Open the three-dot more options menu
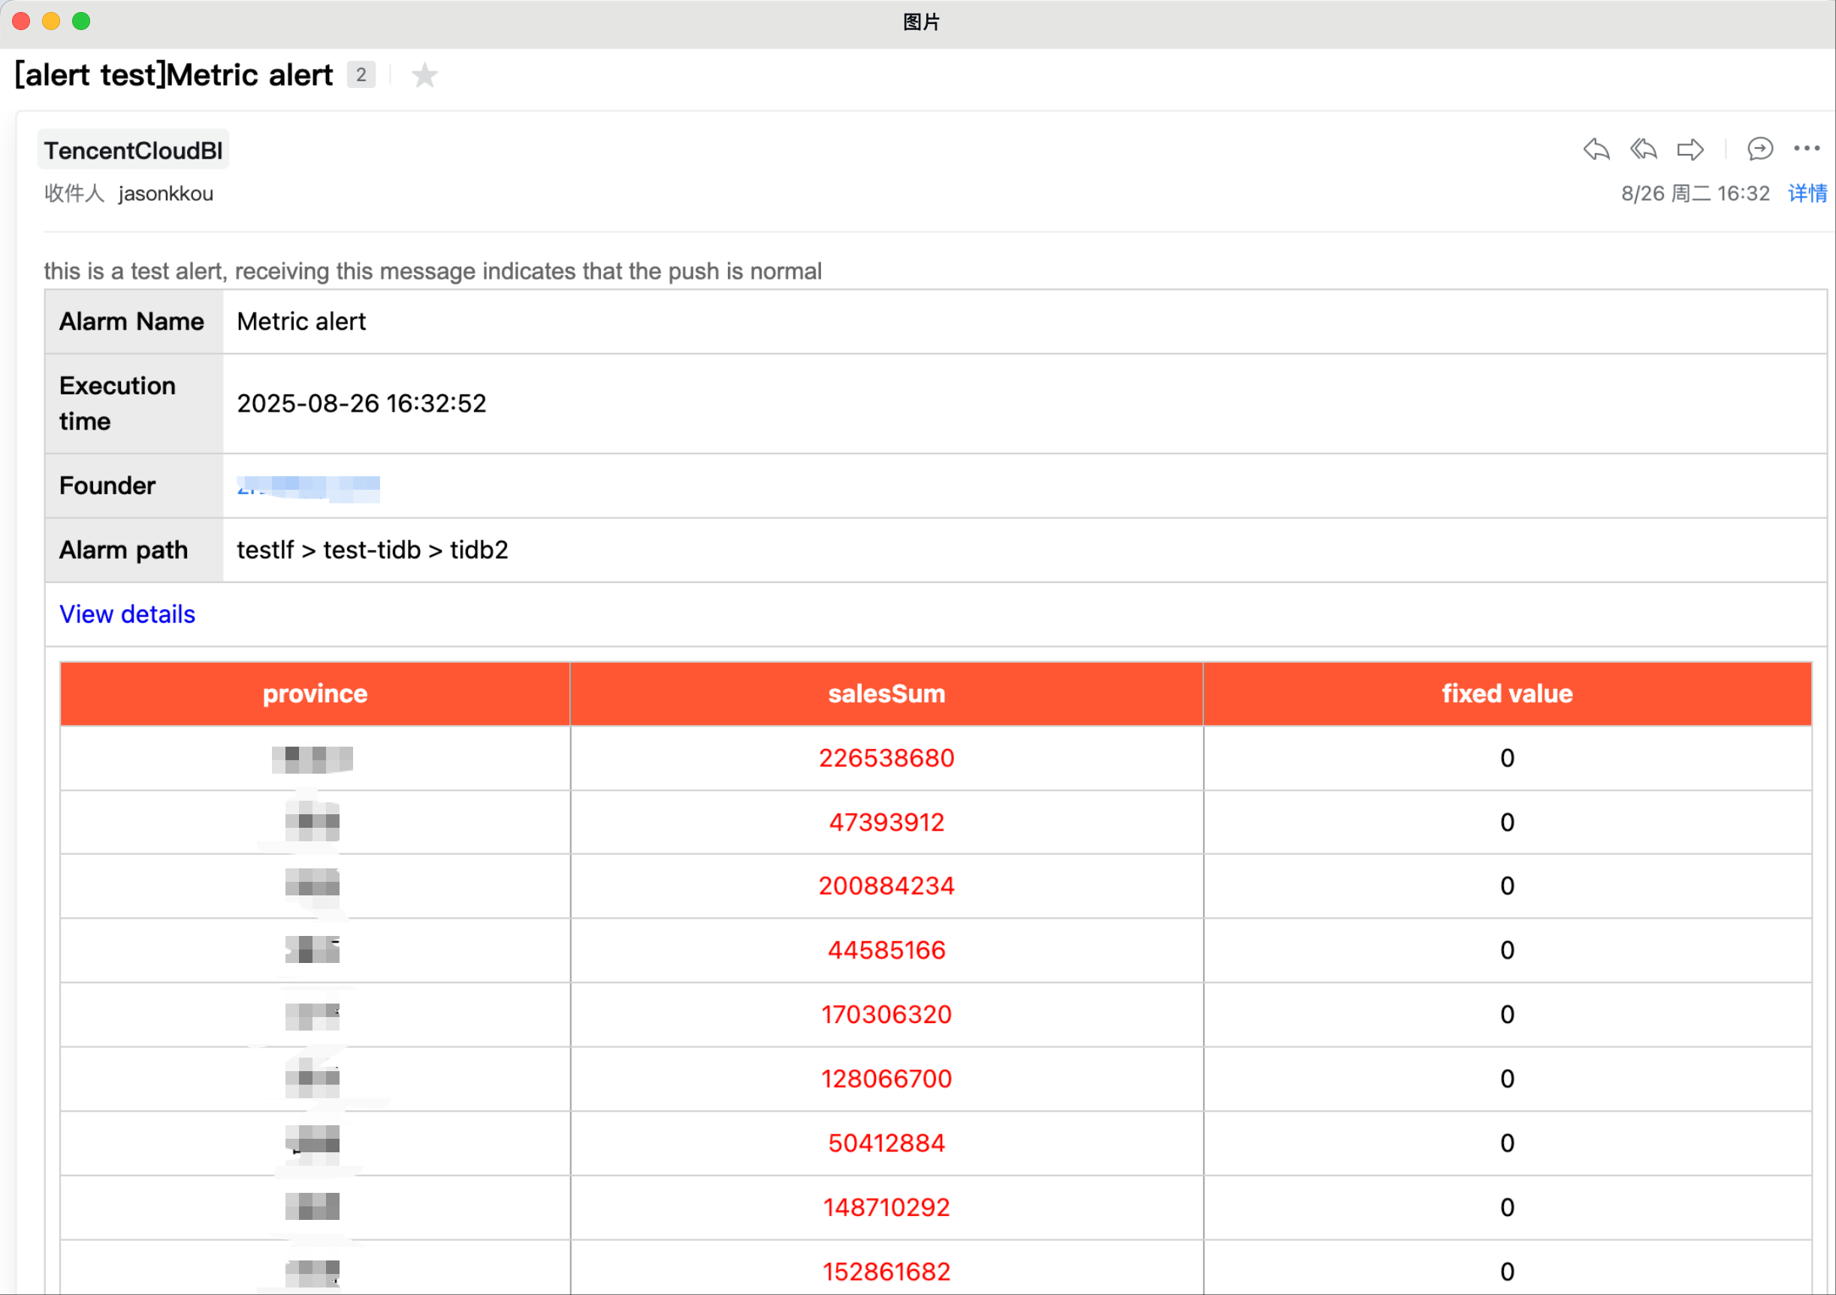1836x1295 pixels. [x=1807, y=149]
